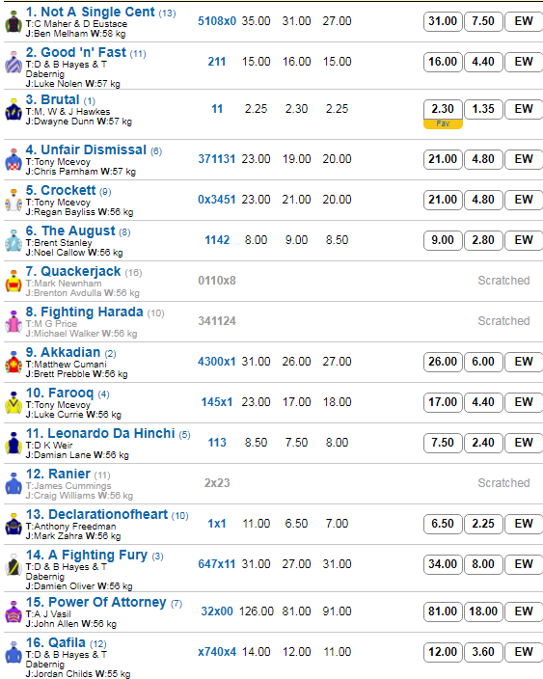Select win odds 7.50 for Leonardo Da Hinchi

[x=443, y=443]
